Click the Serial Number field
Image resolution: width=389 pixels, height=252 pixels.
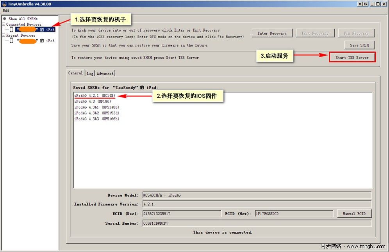click(257, 224)
